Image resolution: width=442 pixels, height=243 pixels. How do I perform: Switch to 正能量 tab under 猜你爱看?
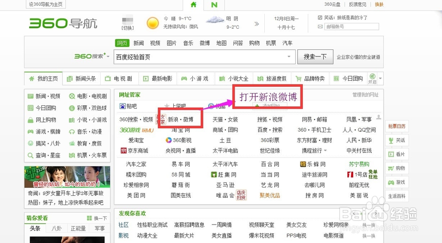[78, 228]
